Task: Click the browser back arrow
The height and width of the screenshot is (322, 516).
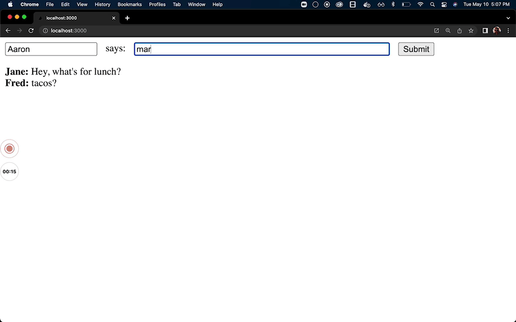Action: tap(8, 31)
